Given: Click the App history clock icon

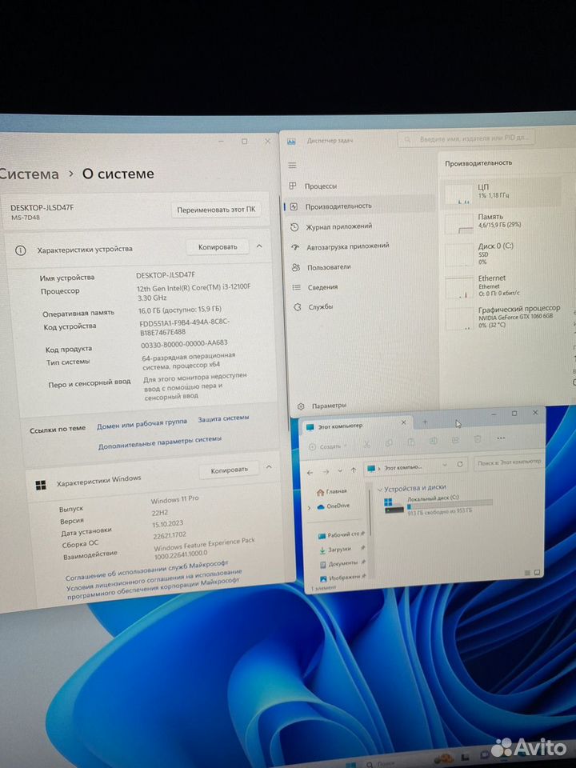Looking at the screenshot, I should coord(294,226).
